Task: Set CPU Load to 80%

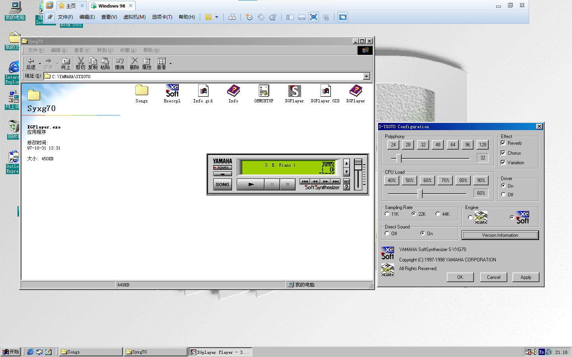Action: [463, 180]
